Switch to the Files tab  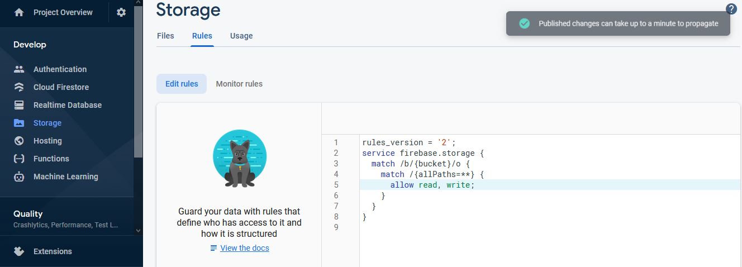pyautogui.click(x=165, y=36)
